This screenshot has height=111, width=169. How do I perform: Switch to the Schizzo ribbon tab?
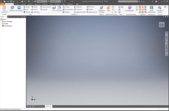17,4
